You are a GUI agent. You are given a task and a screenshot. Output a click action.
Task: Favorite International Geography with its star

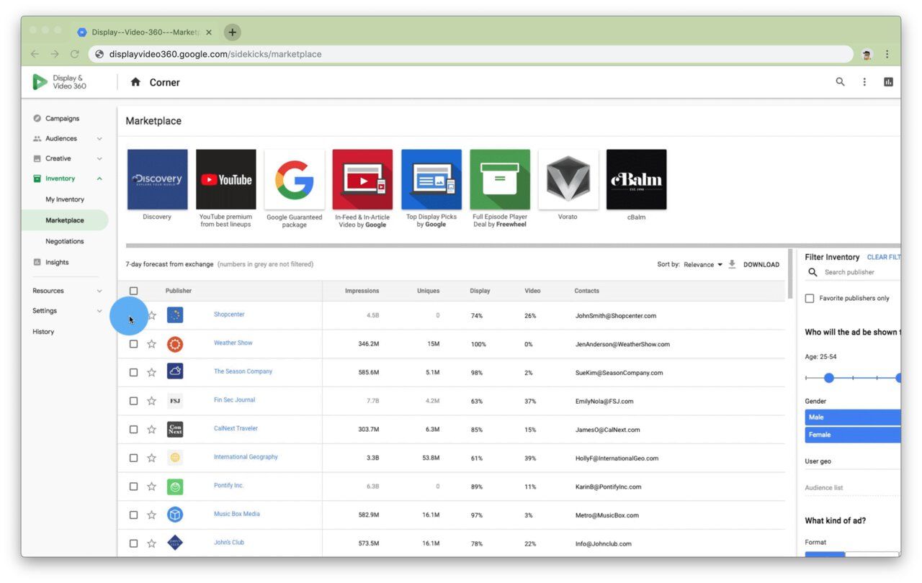[x=151, y=458]
